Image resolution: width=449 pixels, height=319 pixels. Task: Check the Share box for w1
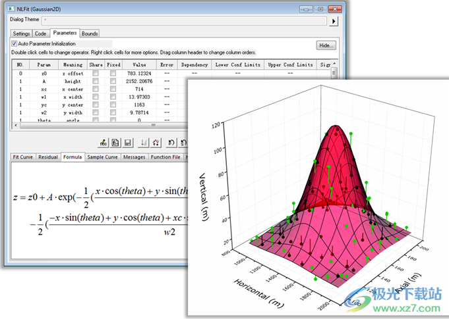pyautogui.click(x=96, y=97)
